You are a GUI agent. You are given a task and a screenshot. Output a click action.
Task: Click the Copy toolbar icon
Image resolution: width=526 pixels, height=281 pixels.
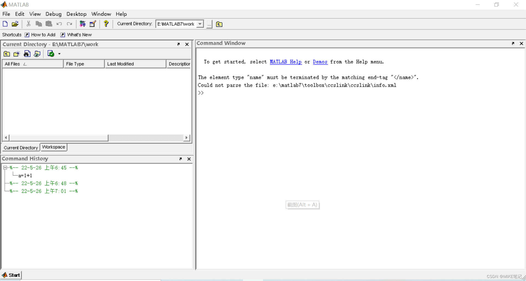[x=39, y=24]
